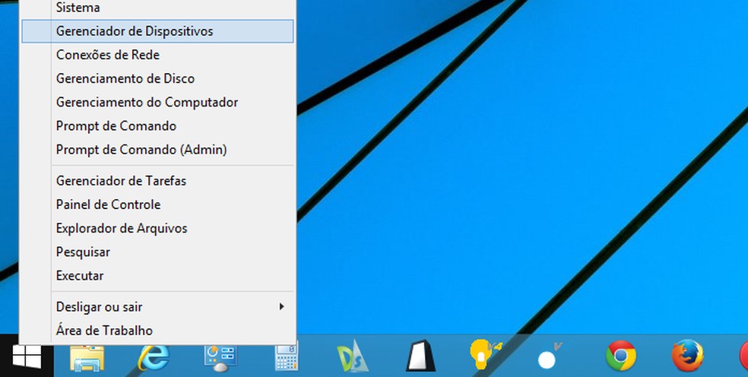The width and height of the screenshot is (748, 377).
Task: Open Explorador de Arquivos
Action: point(157,228)
